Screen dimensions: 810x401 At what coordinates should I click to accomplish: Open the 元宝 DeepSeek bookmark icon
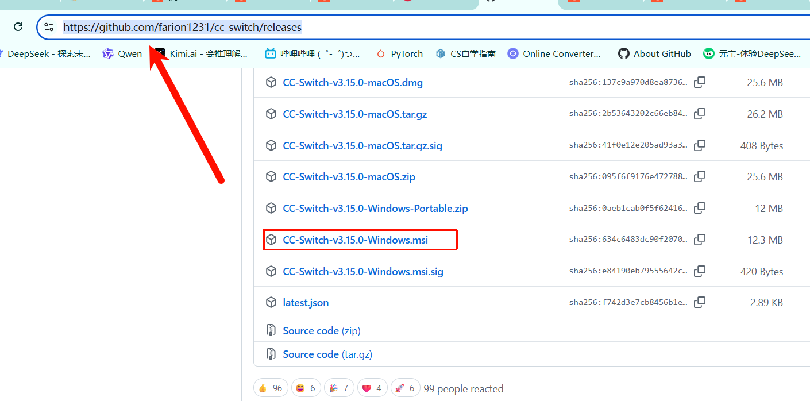point(709,53)
